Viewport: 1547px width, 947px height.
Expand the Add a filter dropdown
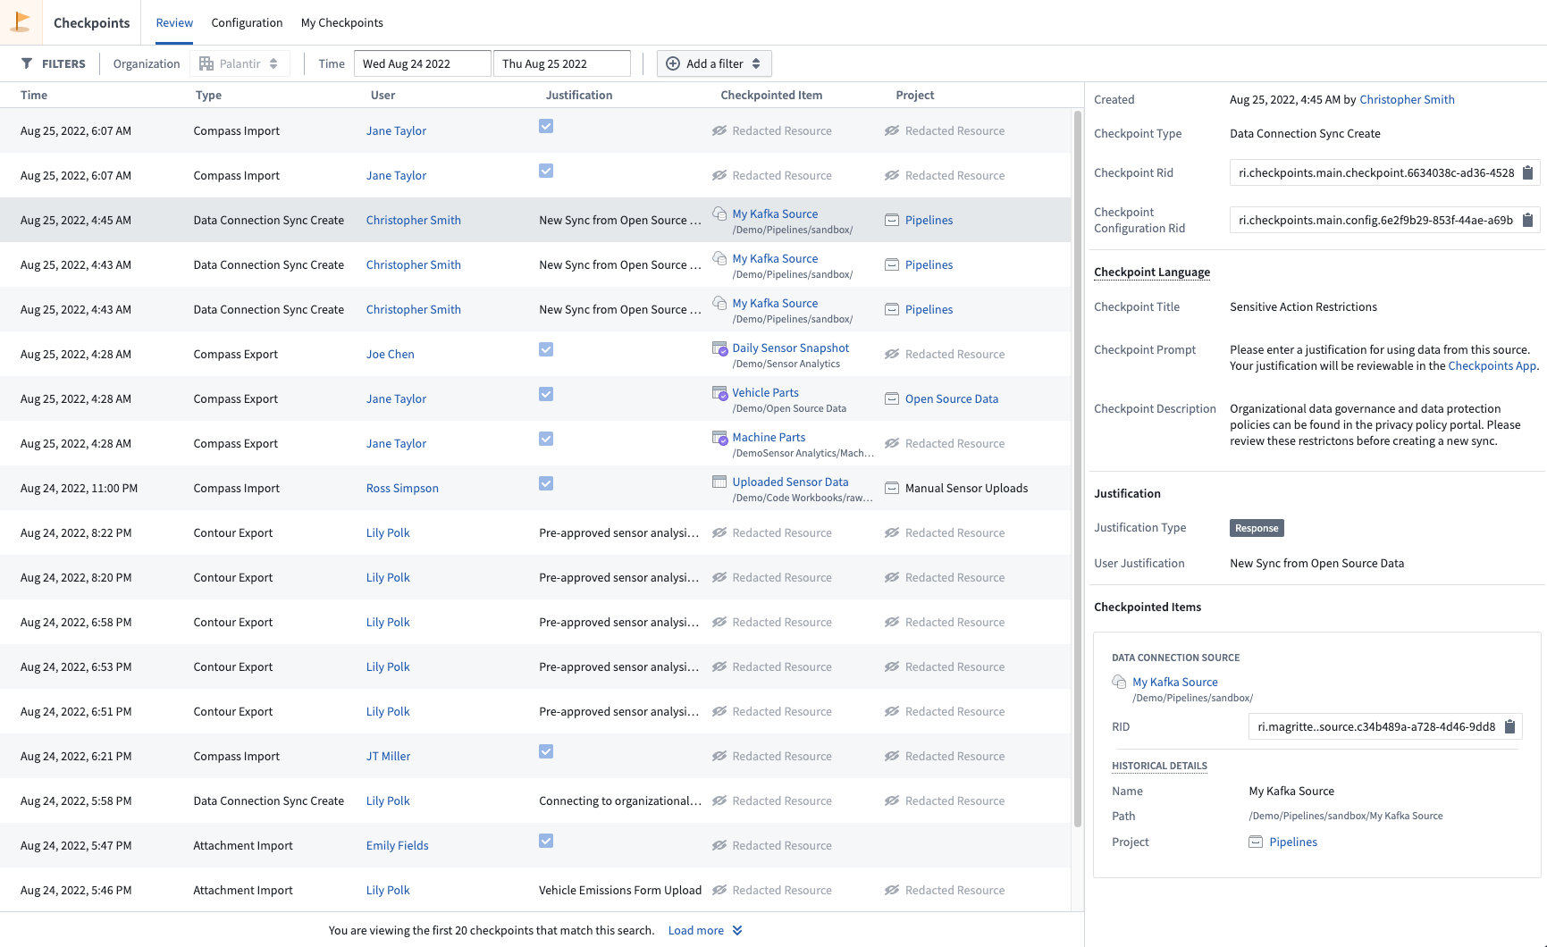713,63
